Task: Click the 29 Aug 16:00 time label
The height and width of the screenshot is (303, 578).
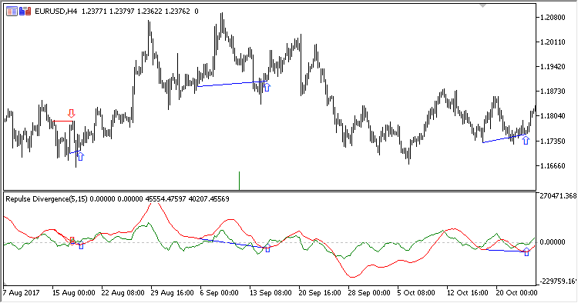Action: (x=172, y=293)
